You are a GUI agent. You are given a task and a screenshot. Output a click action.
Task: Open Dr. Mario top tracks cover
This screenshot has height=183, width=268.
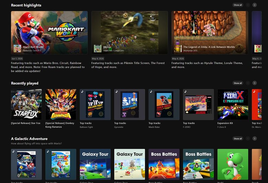(257, 104)
